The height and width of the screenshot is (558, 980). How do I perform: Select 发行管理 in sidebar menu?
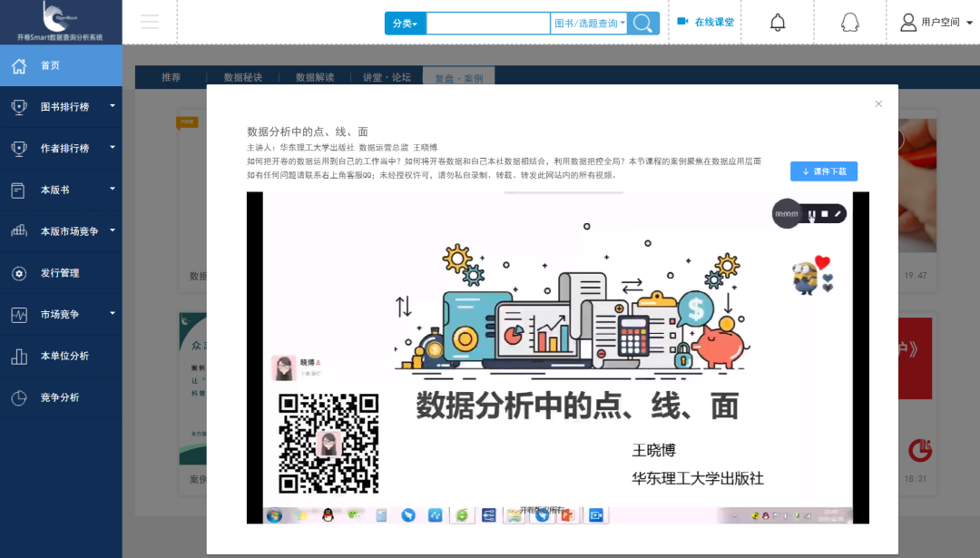click(x=60, y=273)
